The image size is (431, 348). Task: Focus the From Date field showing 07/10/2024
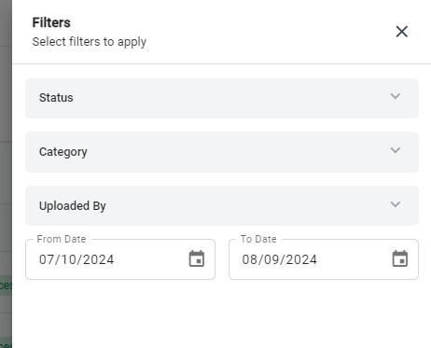[120, 259]
